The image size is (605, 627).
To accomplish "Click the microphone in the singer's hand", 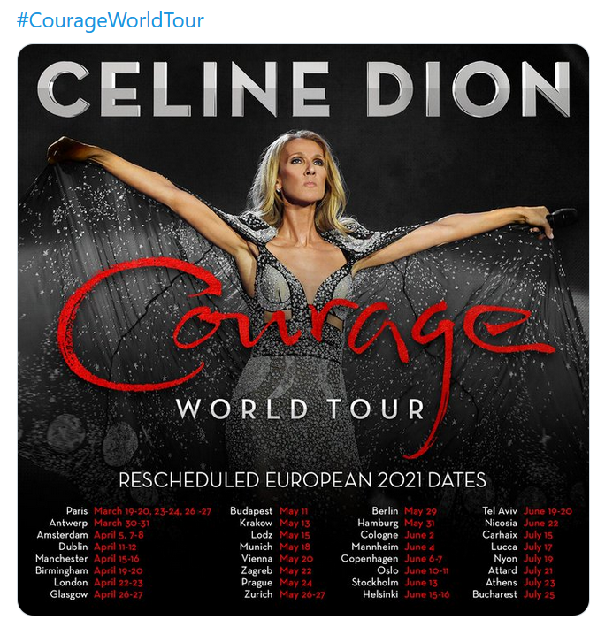I will (x=562, y=217).
